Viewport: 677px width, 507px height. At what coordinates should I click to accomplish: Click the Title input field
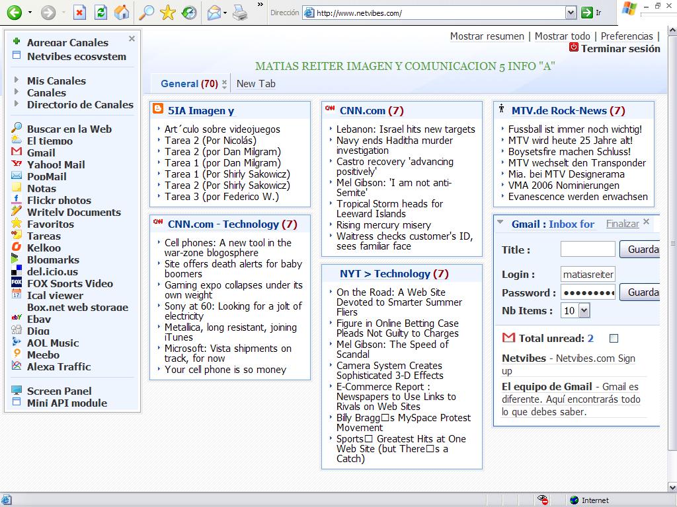588,249
